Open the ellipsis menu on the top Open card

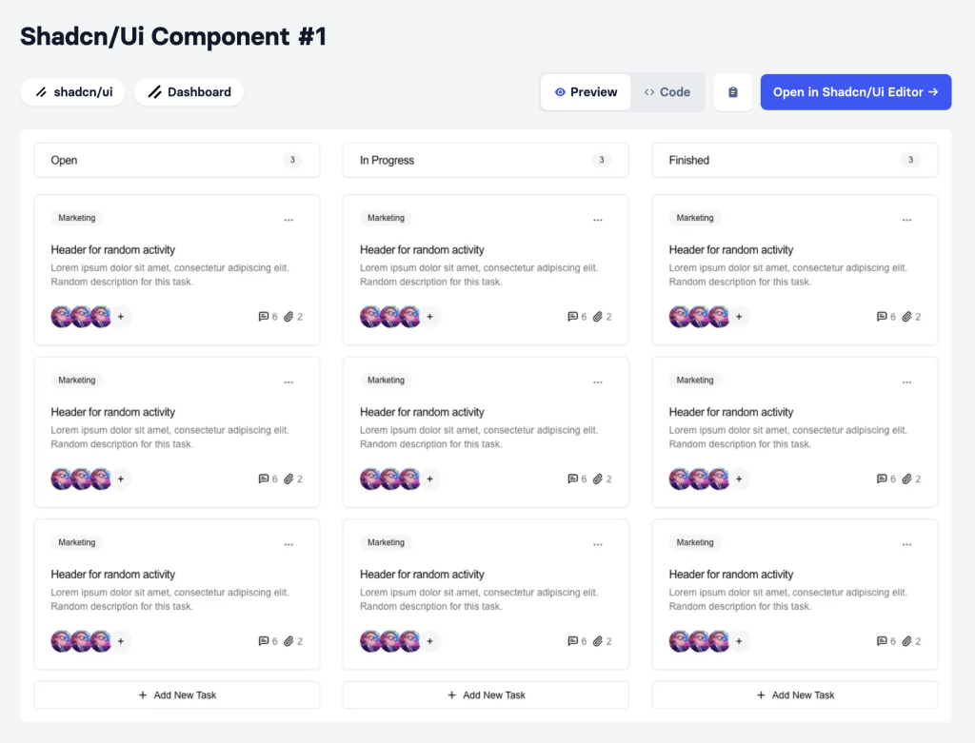point(289,219)
